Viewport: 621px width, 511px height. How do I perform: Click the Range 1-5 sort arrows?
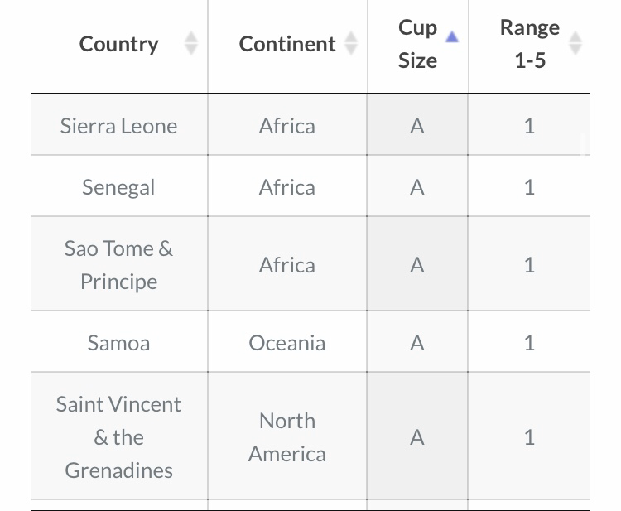pos(575,43)
